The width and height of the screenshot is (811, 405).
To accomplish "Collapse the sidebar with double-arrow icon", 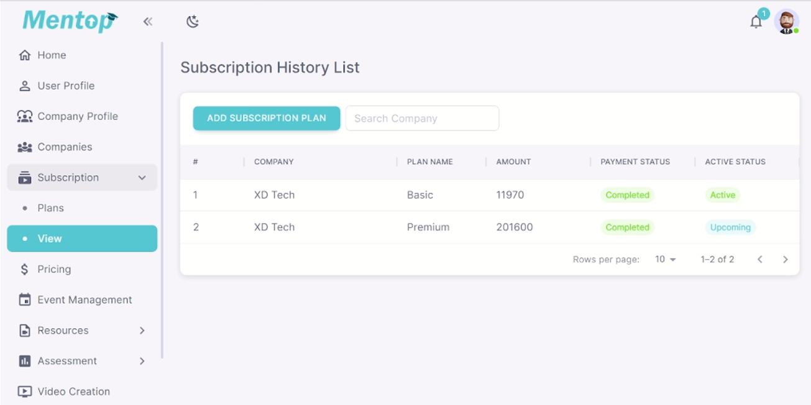I will [x=148, y=22].
